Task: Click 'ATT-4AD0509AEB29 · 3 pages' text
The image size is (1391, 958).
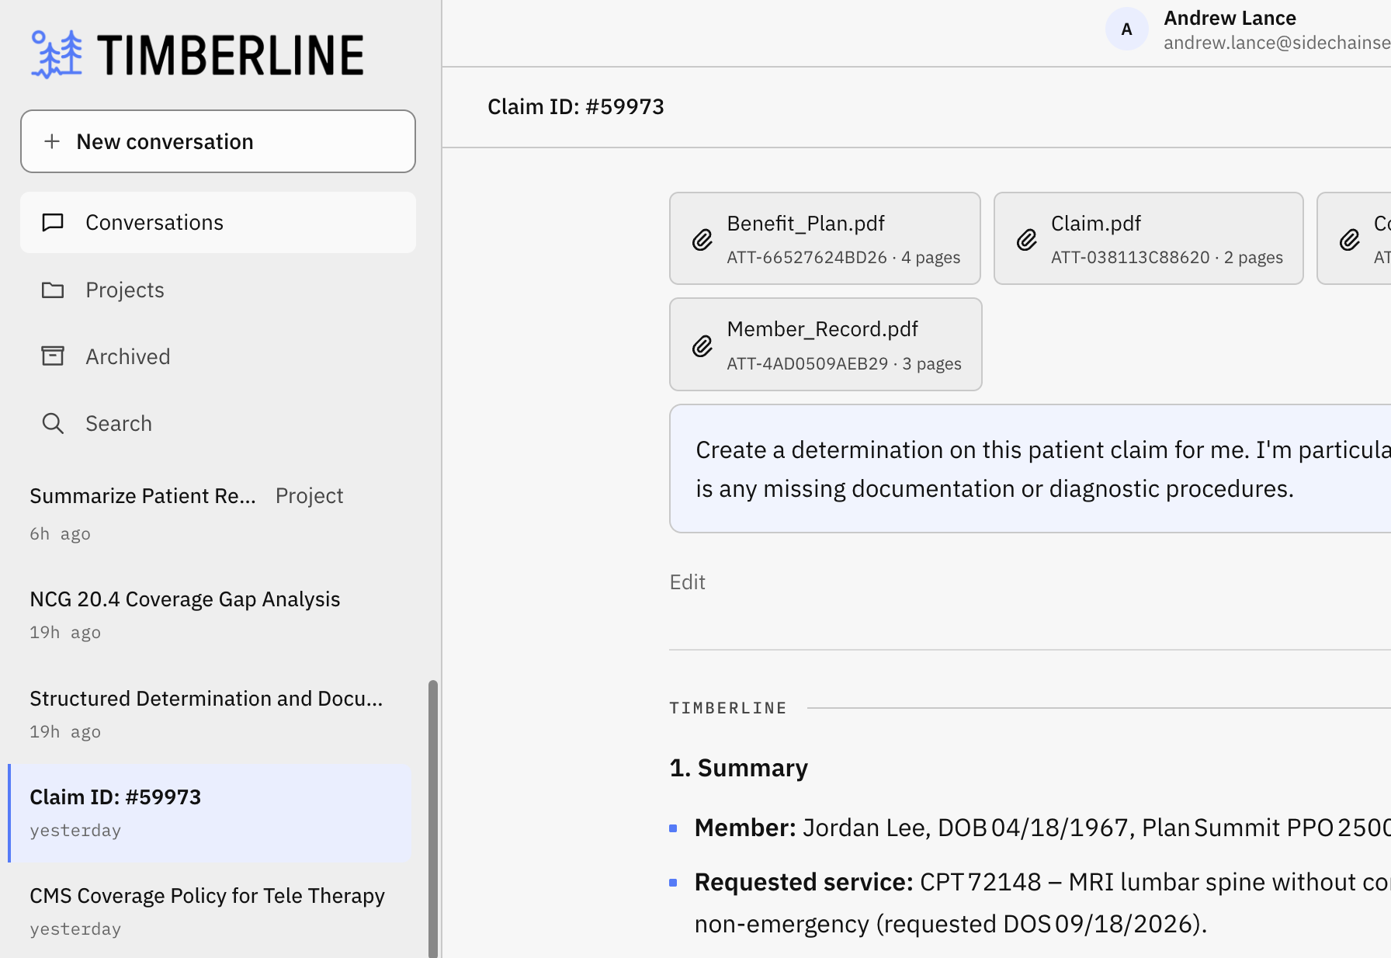Action: (x=844, y=364)
